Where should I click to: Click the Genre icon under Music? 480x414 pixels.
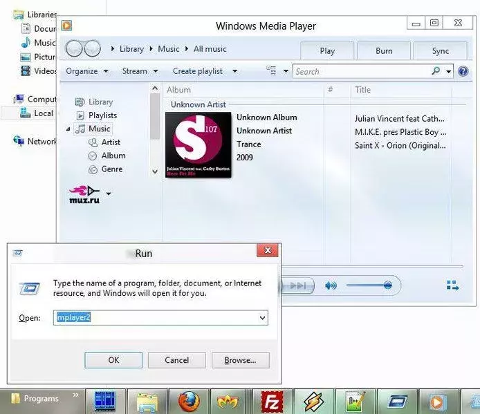(x=93, y=169)
